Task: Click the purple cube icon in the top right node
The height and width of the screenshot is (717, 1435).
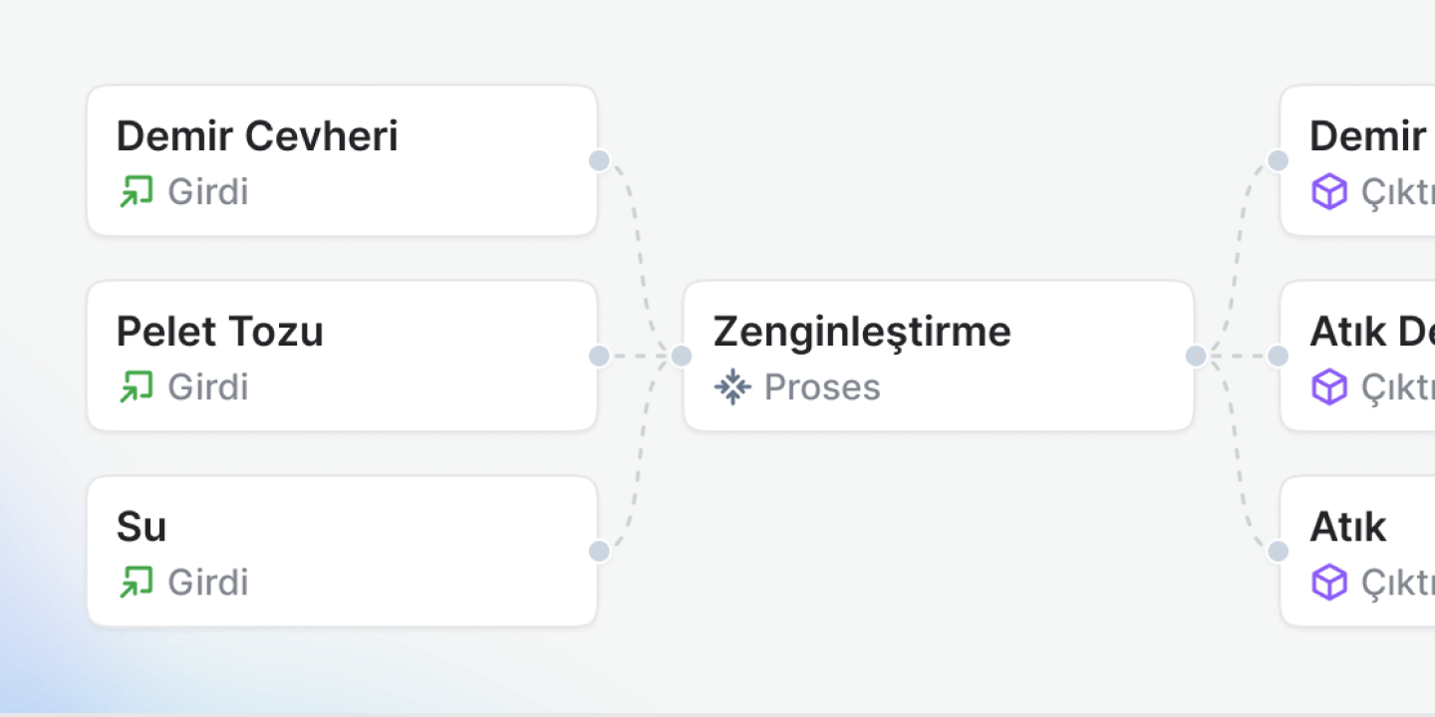Action: point(1328,191)
